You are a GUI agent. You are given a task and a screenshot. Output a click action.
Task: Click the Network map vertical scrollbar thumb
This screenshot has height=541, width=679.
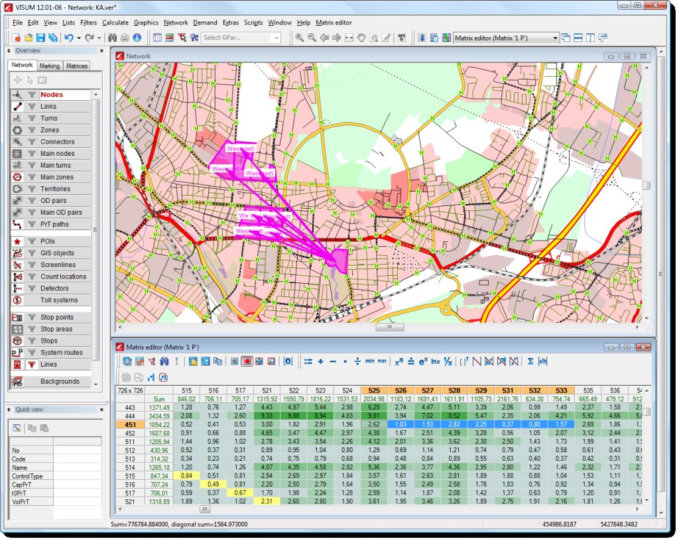coord(647,185)
